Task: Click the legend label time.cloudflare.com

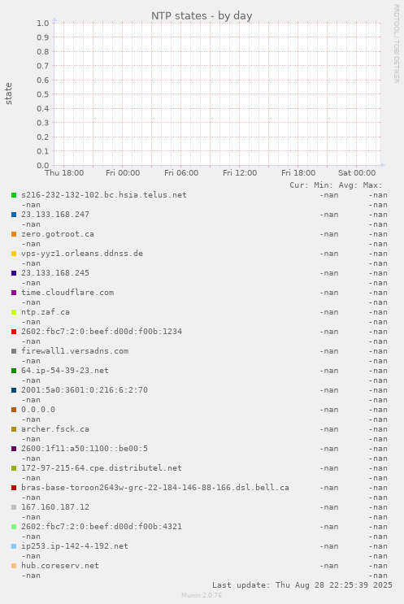Action: pyautogui.click(x=67, y=293)
